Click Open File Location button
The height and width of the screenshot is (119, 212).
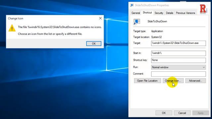tap(147, 81)
